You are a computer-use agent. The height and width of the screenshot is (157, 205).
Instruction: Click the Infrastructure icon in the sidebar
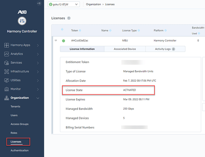coord(7,72)
